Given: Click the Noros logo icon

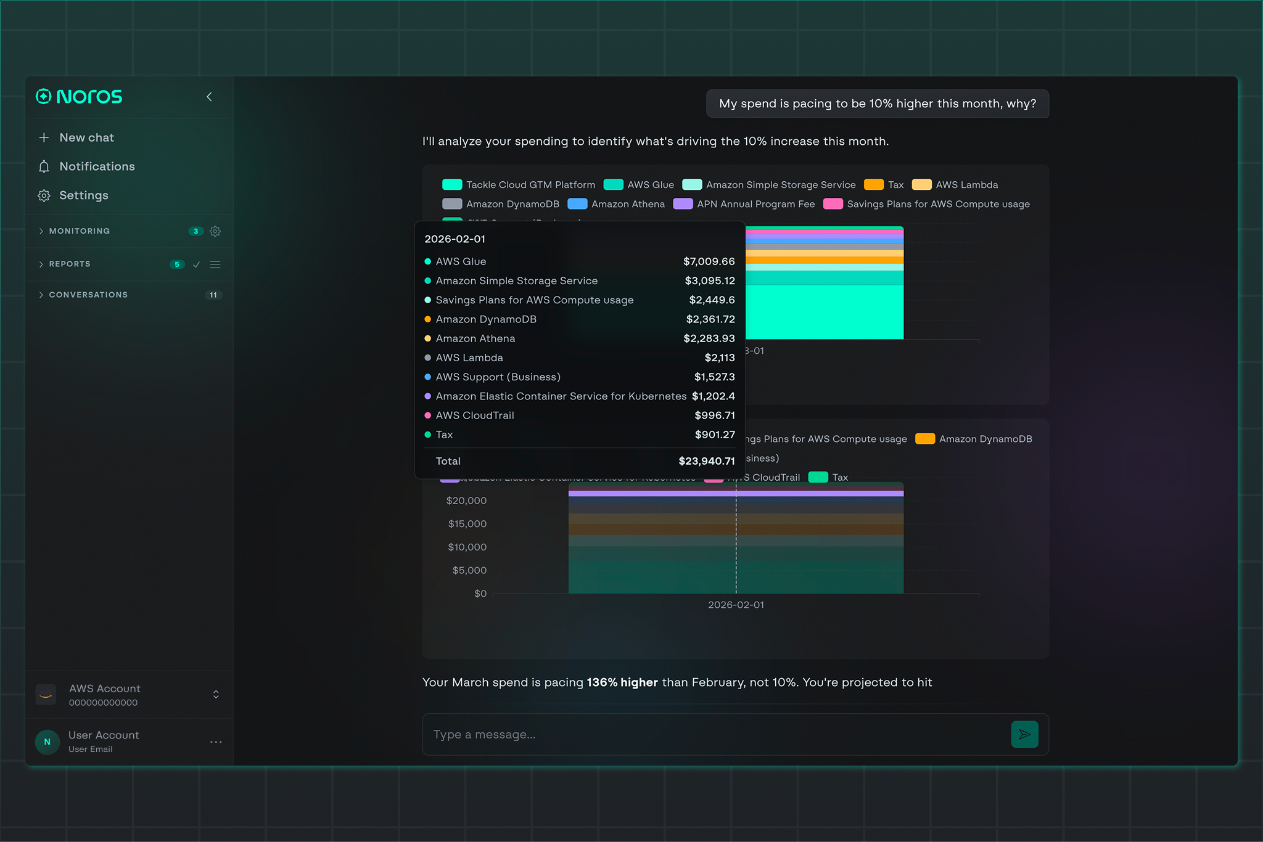Looking at the screenshot, I should point(43,97).
